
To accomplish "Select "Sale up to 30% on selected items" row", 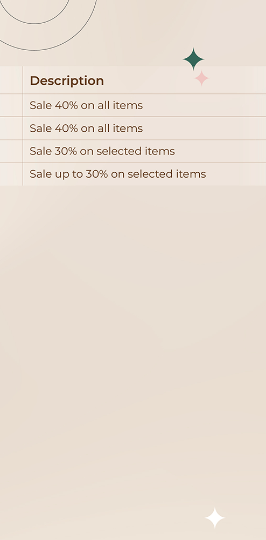I will click(x=144, y=174).
